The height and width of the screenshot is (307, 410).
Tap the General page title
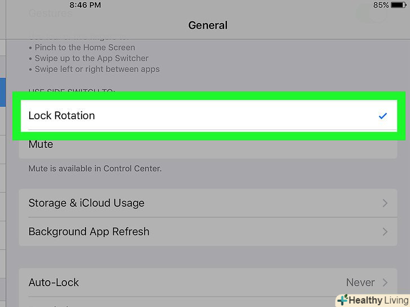[208, 25]
